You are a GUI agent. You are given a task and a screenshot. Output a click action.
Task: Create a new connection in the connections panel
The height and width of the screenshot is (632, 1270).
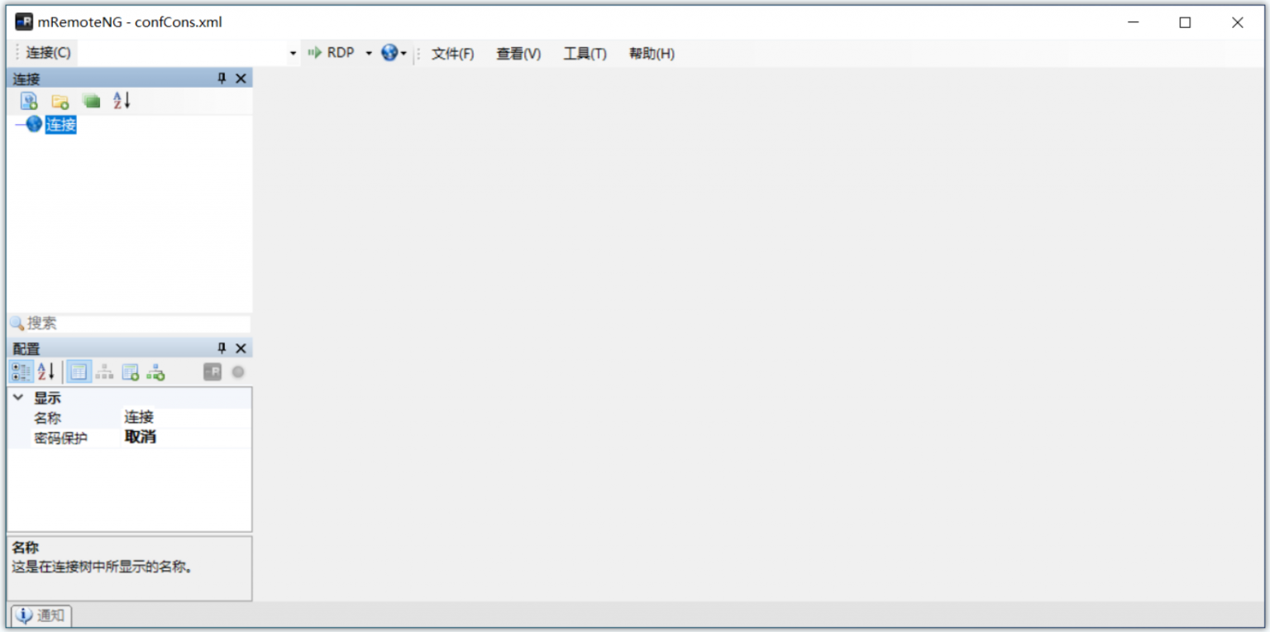27,100
